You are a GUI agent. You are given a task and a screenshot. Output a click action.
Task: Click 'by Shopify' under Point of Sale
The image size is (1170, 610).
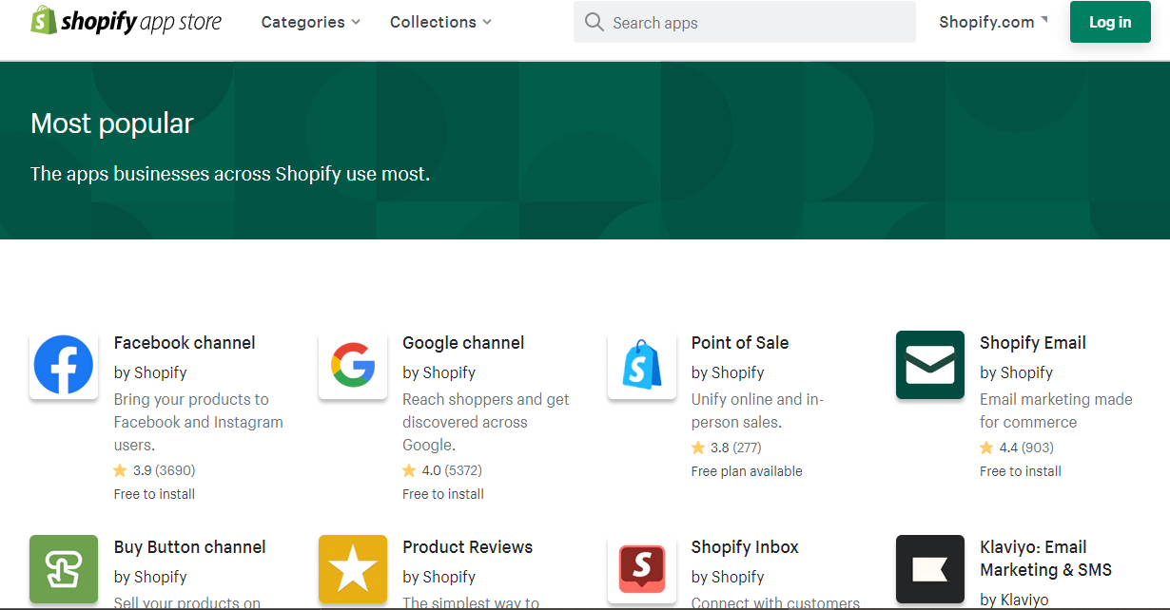point(728,372)
